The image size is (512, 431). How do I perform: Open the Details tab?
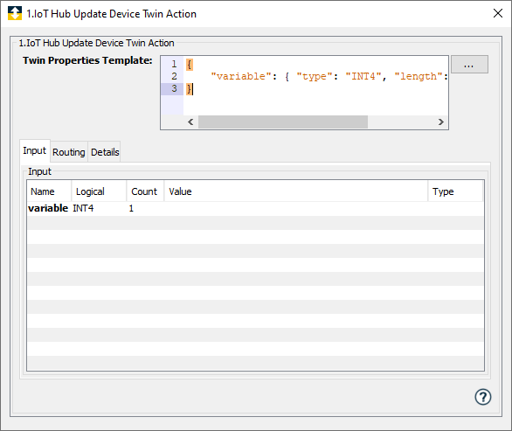pos(105,152)
